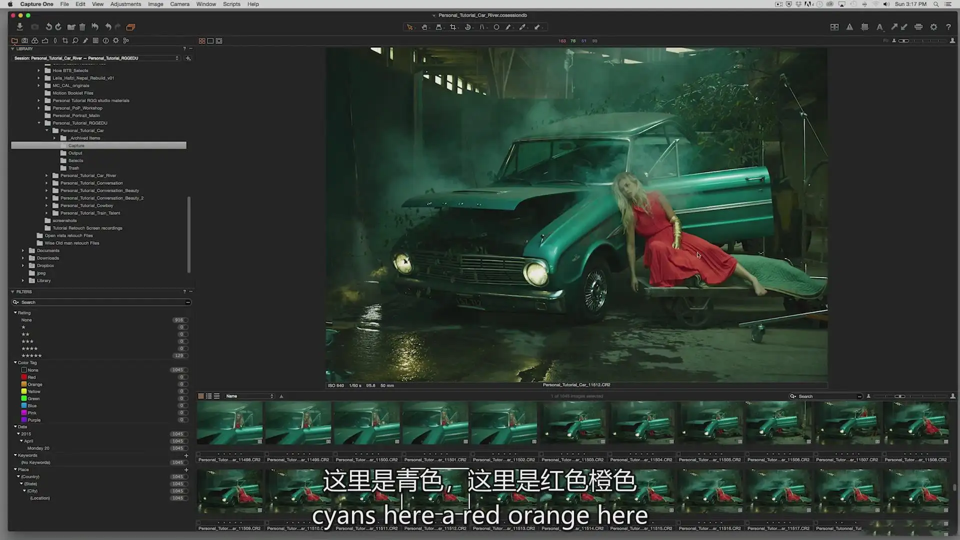Image resolution: width=960 pixels, height=540 pixels.
Task: Move selected image to trash icon
Action: [x=82, y=27]
